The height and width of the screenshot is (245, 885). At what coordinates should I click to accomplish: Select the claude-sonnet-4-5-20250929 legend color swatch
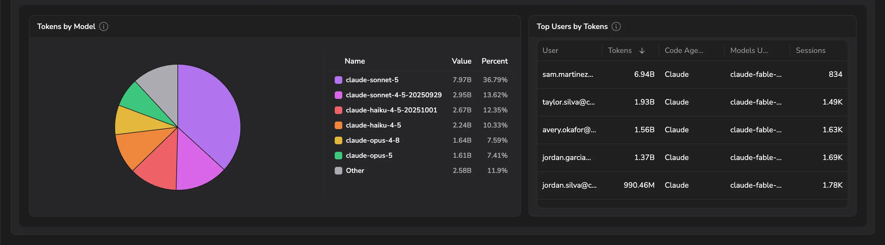tap(338, 95)
